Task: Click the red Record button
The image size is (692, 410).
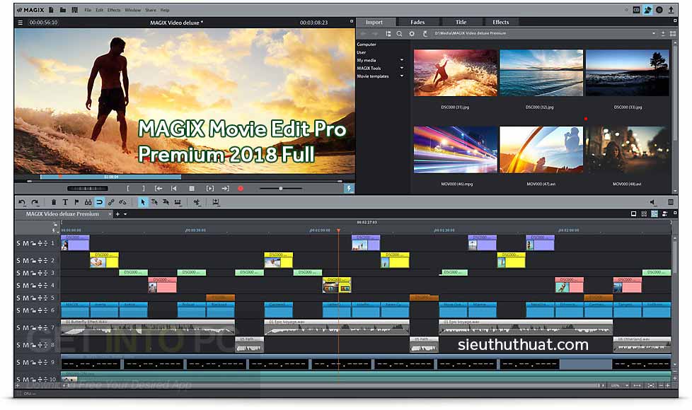Action: (241, 189)
